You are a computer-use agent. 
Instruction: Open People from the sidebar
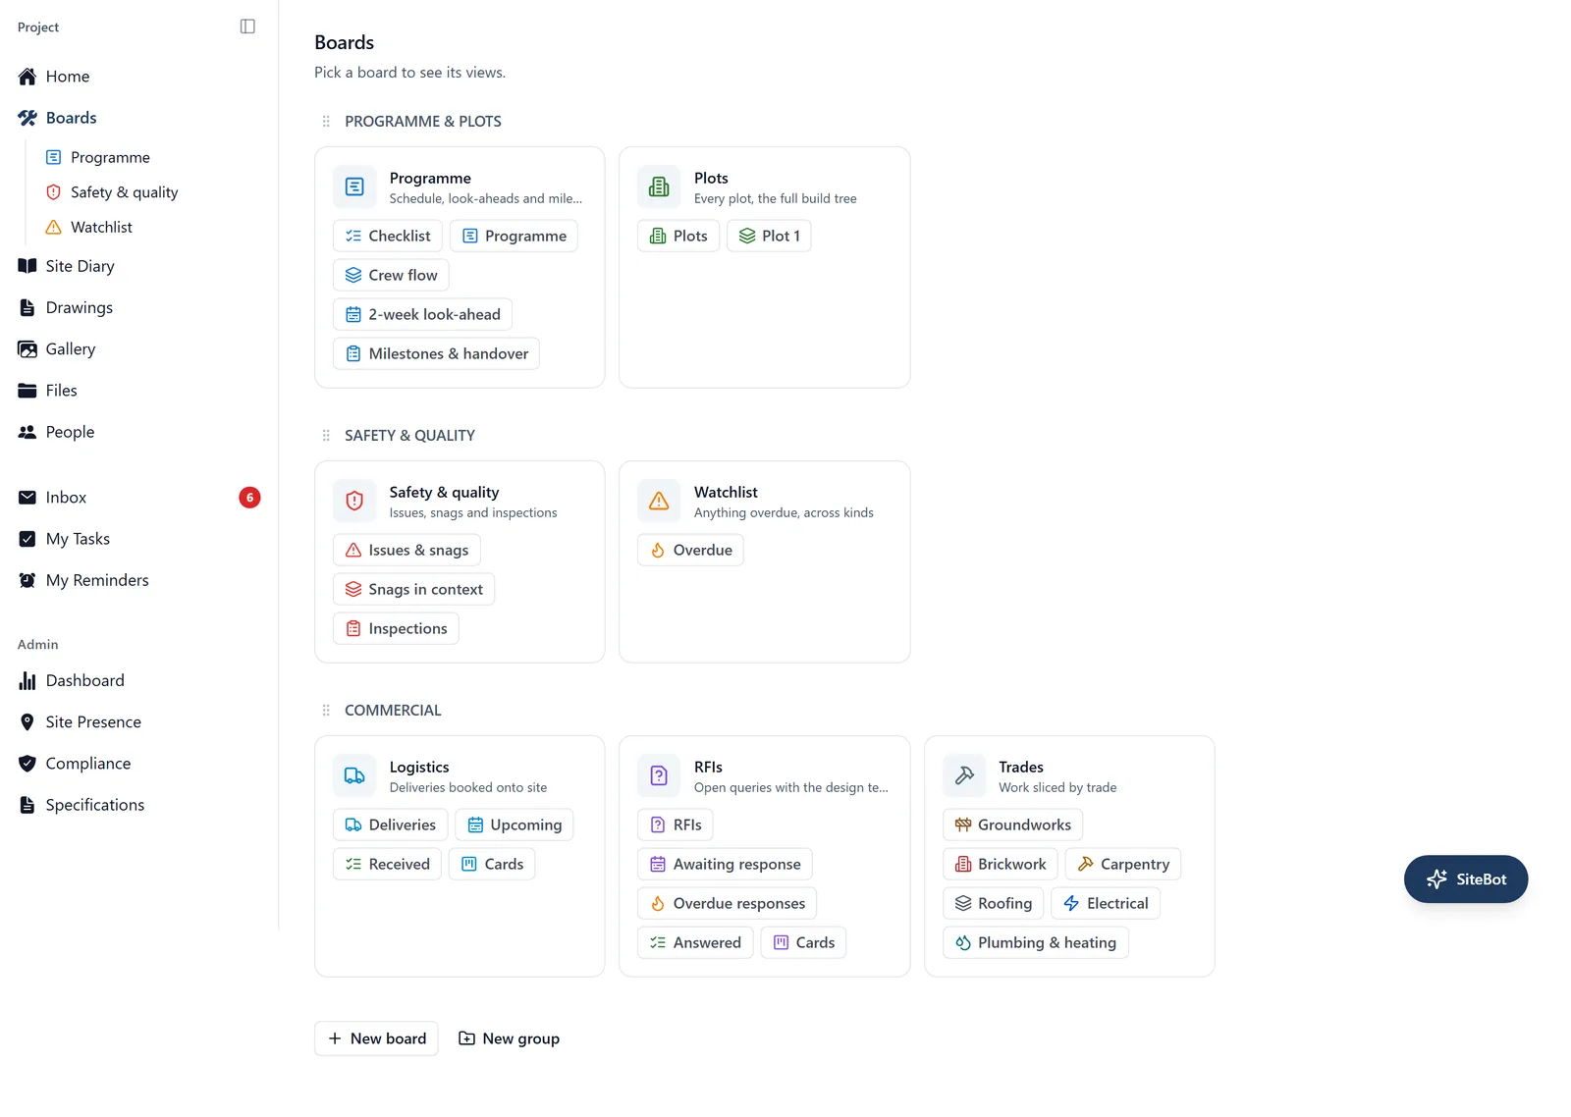(138, 432)
